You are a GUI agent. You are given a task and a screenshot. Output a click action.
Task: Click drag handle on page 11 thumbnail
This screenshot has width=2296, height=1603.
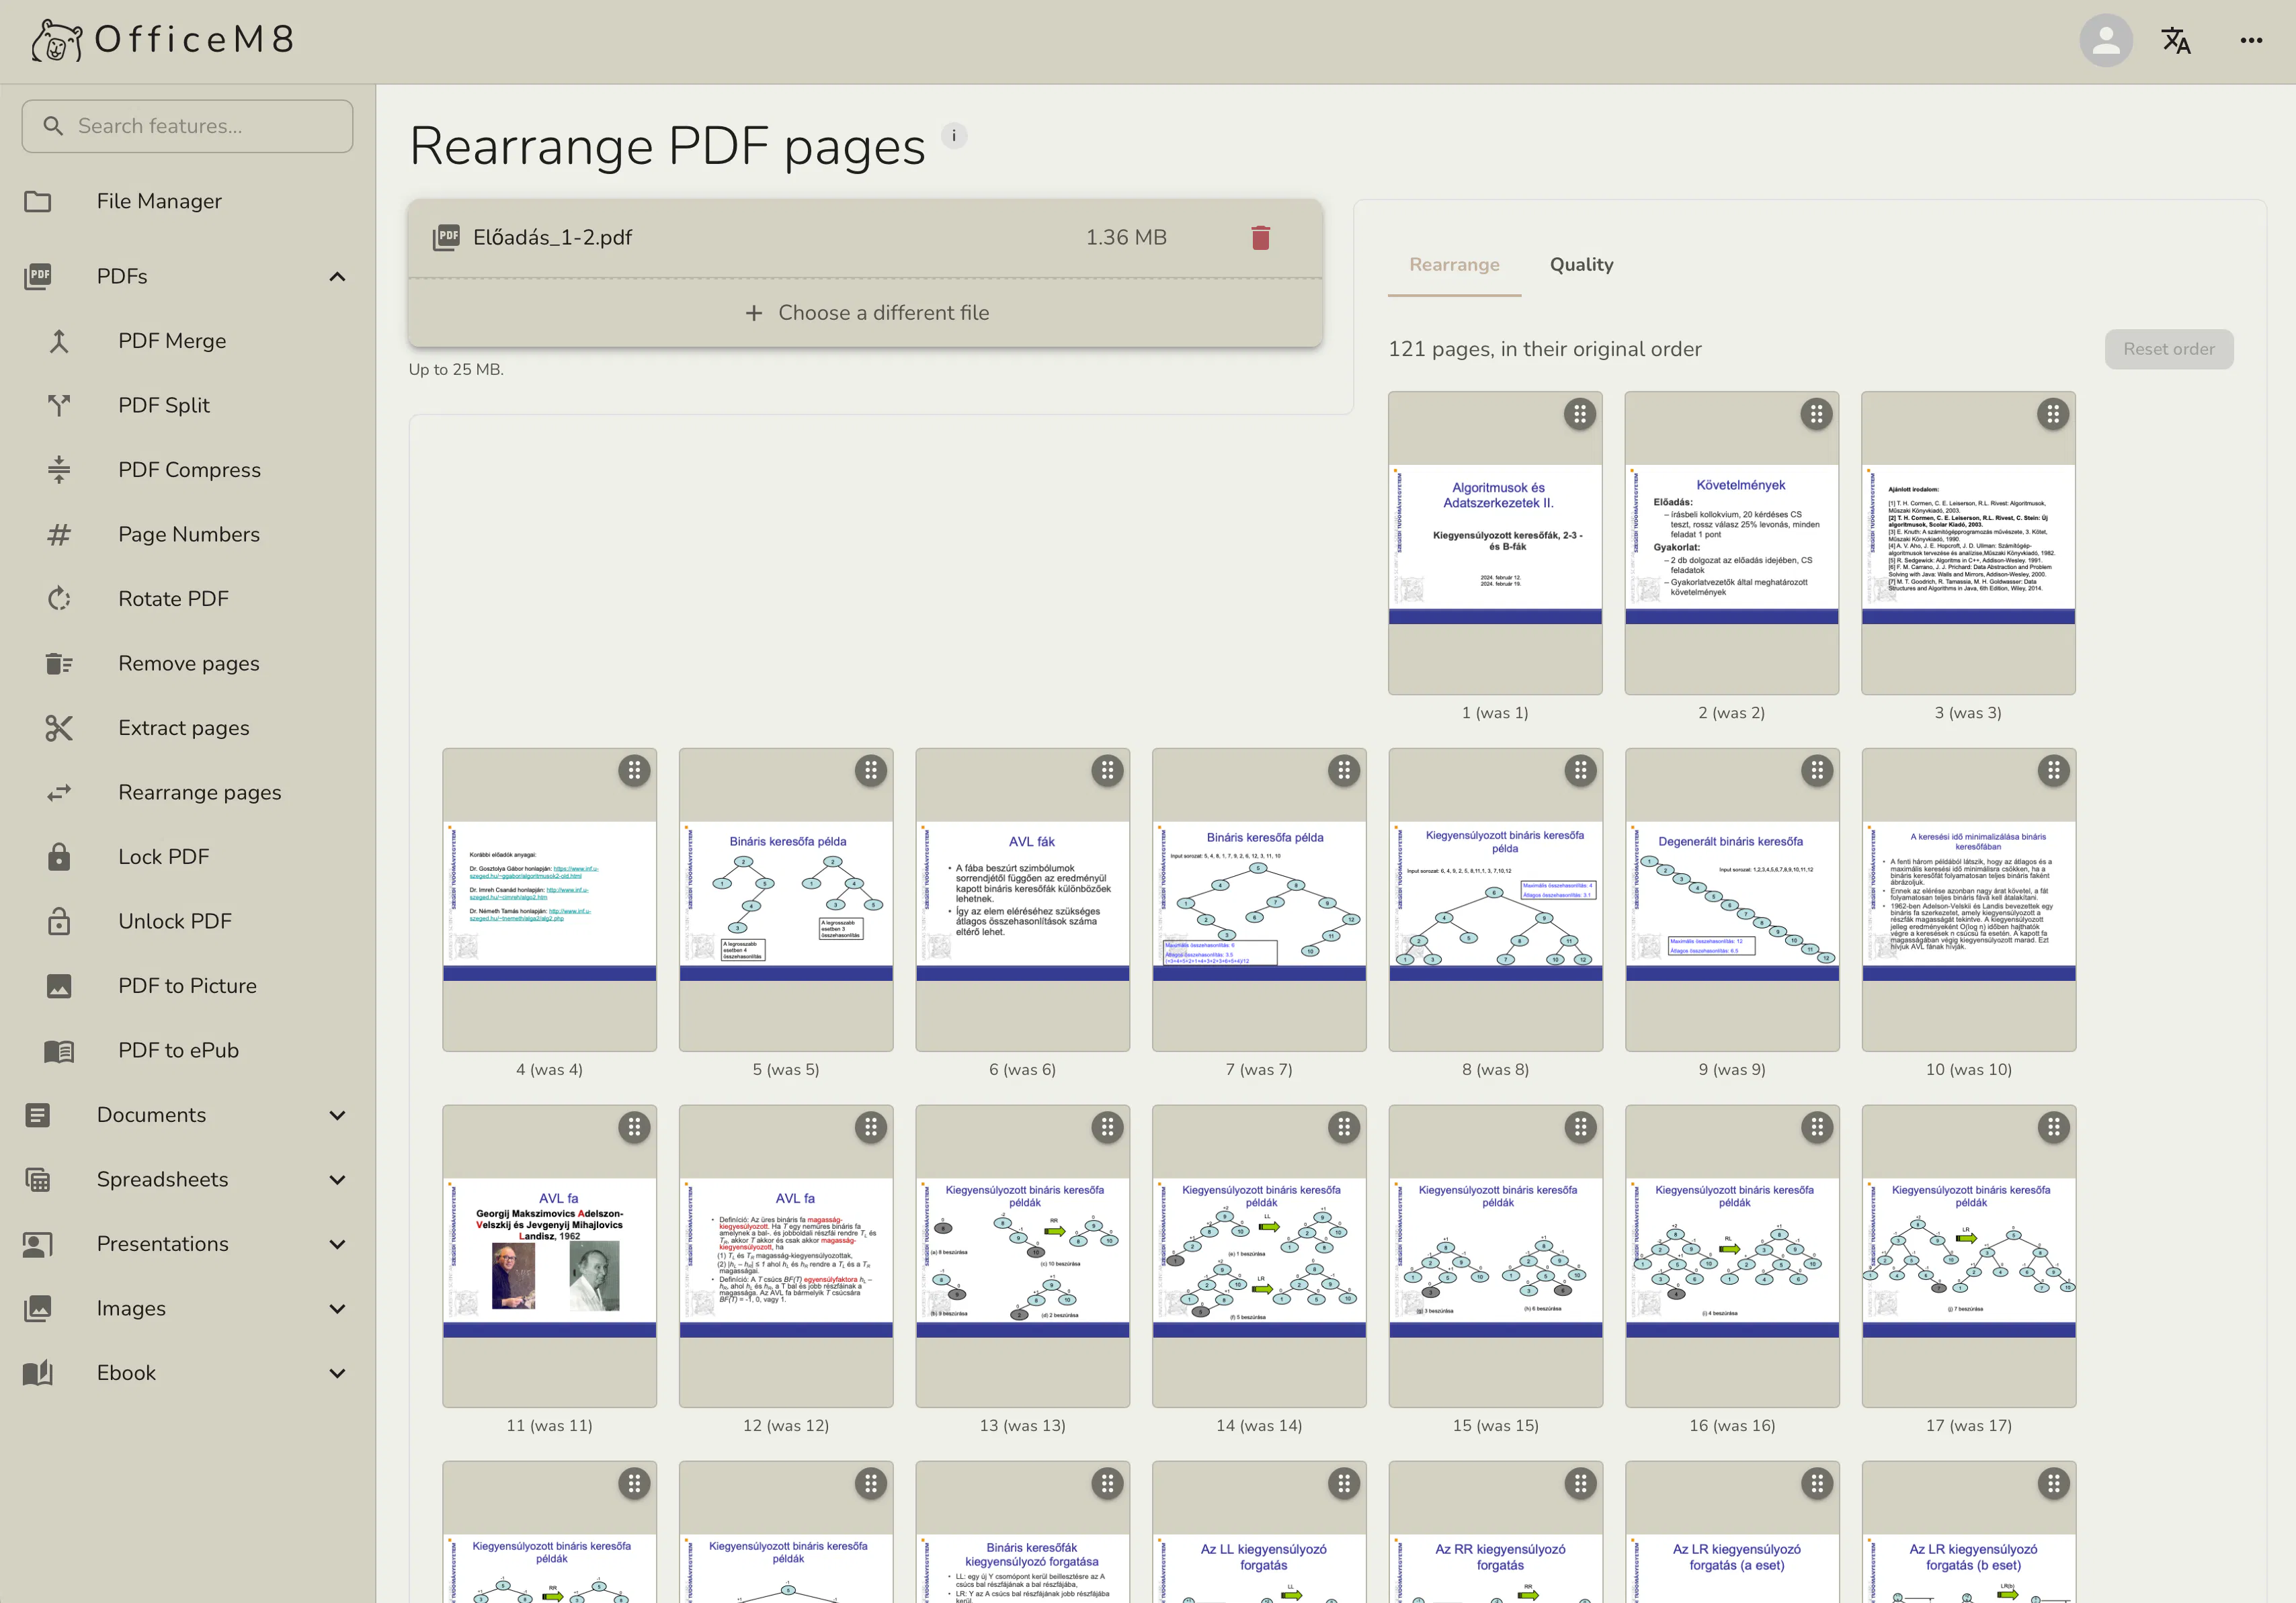coord(634,1127)
